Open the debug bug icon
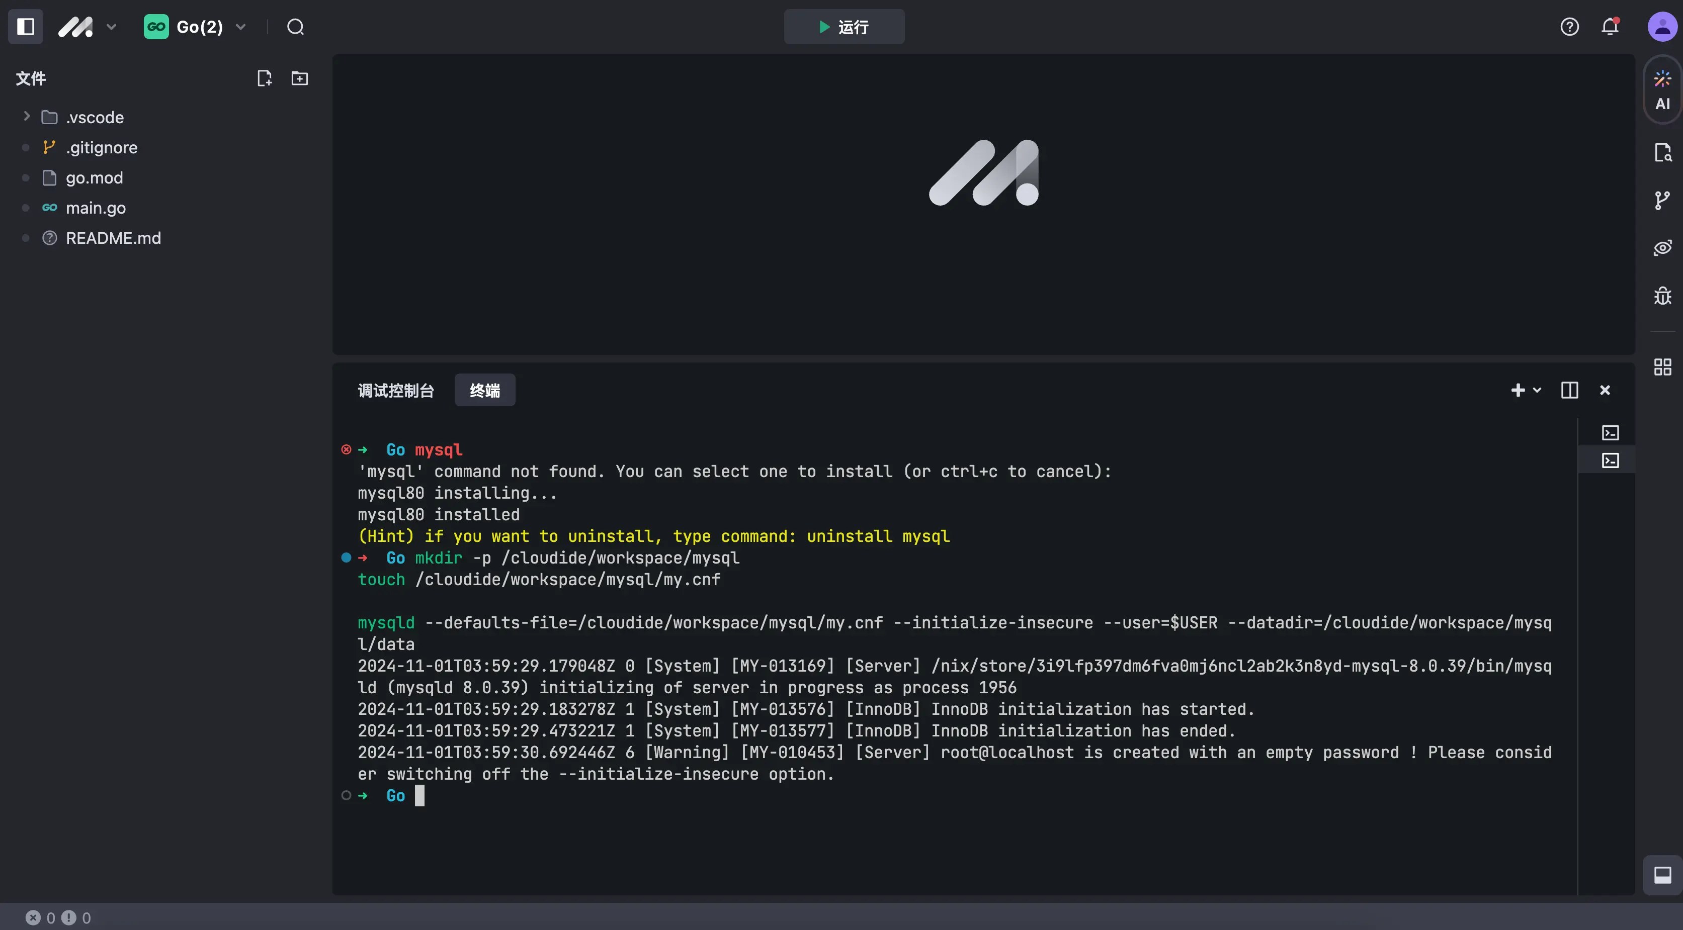 coord(1662,296)
